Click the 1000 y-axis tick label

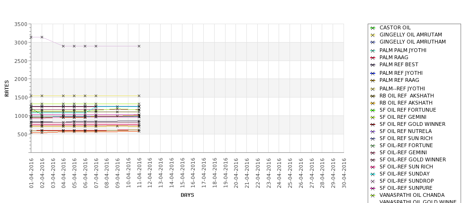tap(21, 116)
